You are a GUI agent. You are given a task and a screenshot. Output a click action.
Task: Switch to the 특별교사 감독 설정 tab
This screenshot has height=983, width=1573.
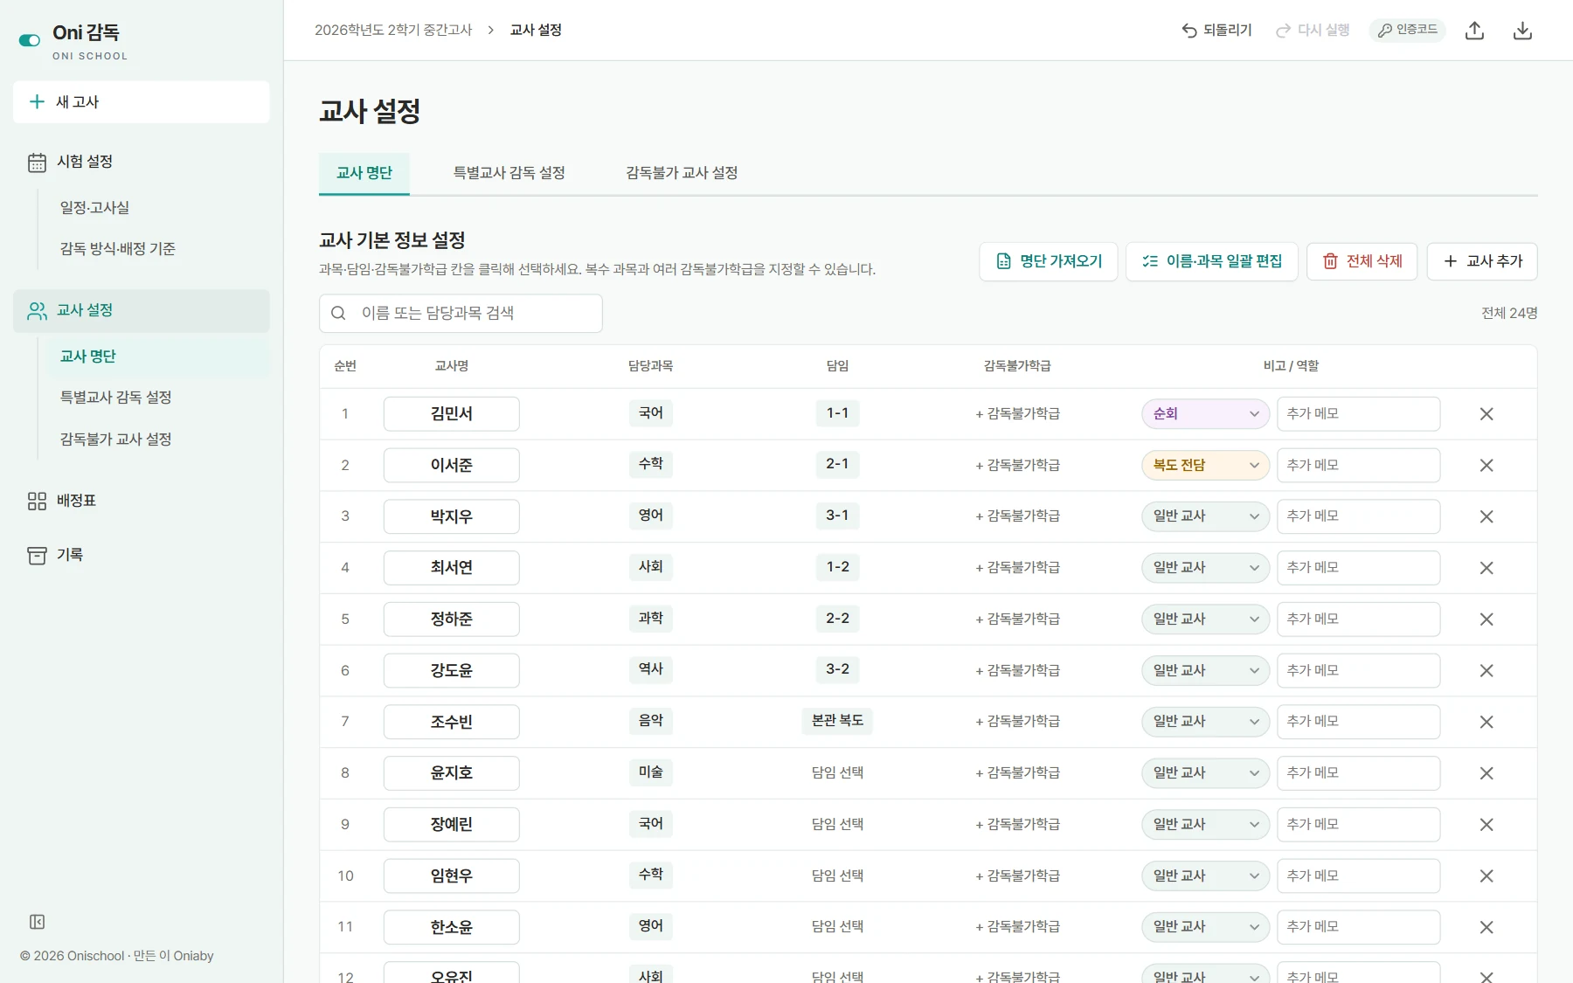(509, 173)
